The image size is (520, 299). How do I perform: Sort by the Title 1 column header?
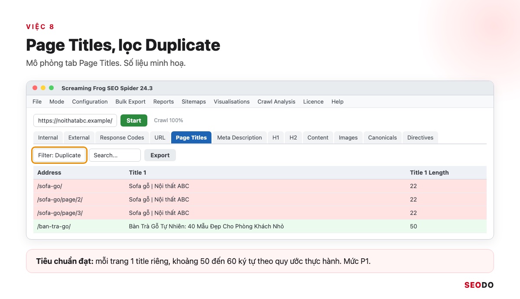tap(137, 172)
